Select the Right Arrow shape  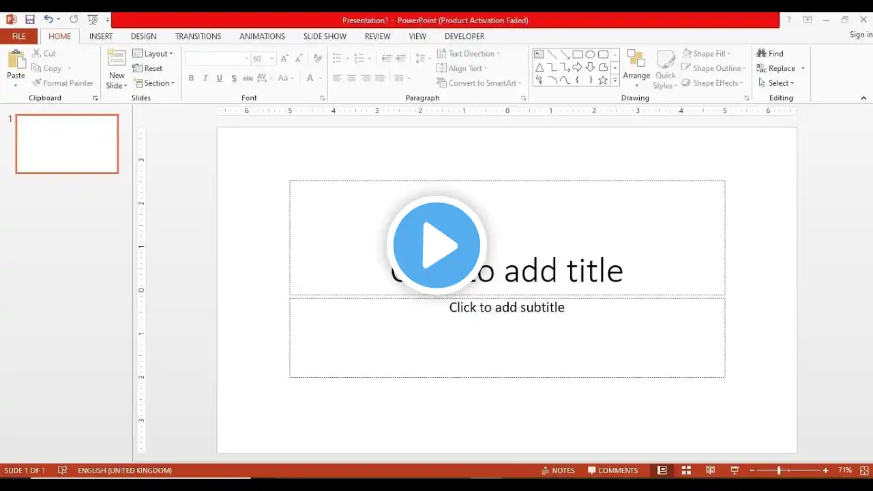pos(578,68)
